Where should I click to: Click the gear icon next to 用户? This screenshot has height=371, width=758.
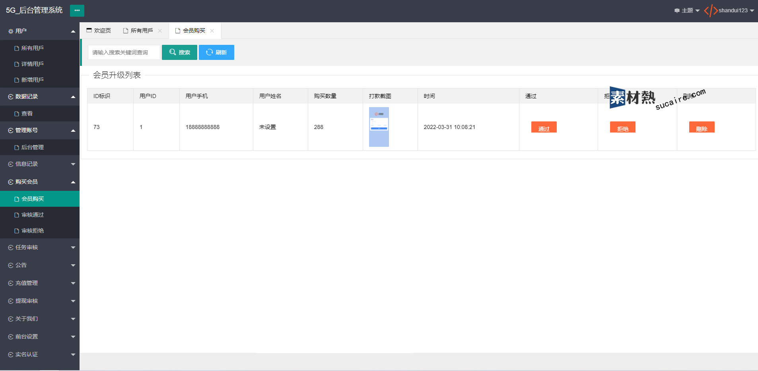[11, 31]
